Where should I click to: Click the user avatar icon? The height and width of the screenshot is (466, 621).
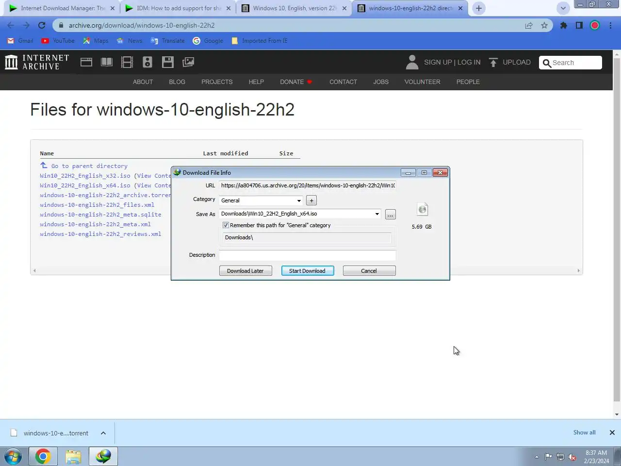(x=412, y=62)
